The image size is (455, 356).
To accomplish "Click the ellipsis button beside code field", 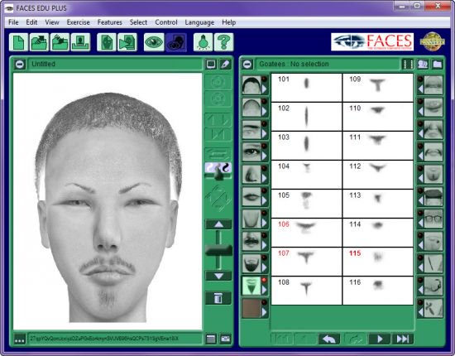I will pos(20,339).
